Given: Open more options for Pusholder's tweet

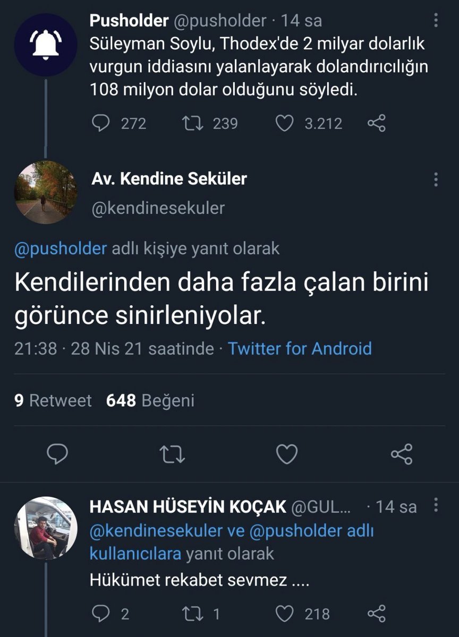Looking at the screenshot, I should point(436,21).
